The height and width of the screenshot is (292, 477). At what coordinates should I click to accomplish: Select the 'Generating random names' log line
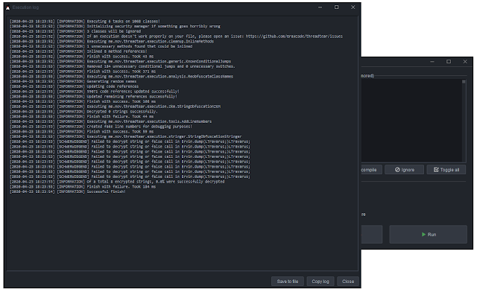[73, 81]
